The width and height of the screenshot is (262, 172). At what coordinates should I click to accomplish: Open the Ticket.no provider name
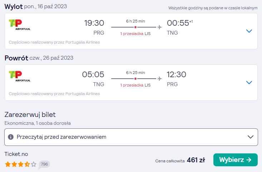(x=16, y=154)
